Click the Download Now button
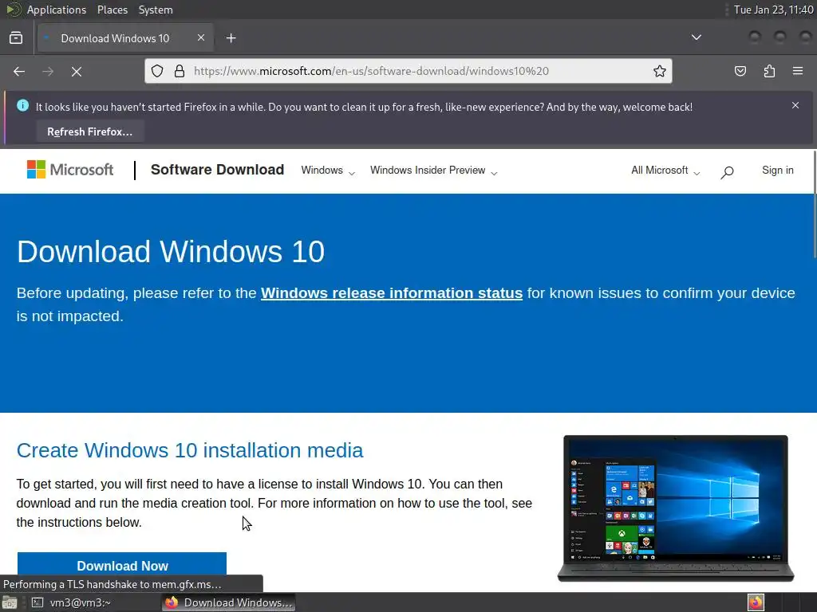 pyautogui.click(x=122, y=565)
